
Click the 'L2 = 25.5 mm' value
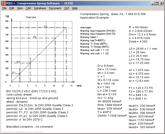click(x=138, y=56)
